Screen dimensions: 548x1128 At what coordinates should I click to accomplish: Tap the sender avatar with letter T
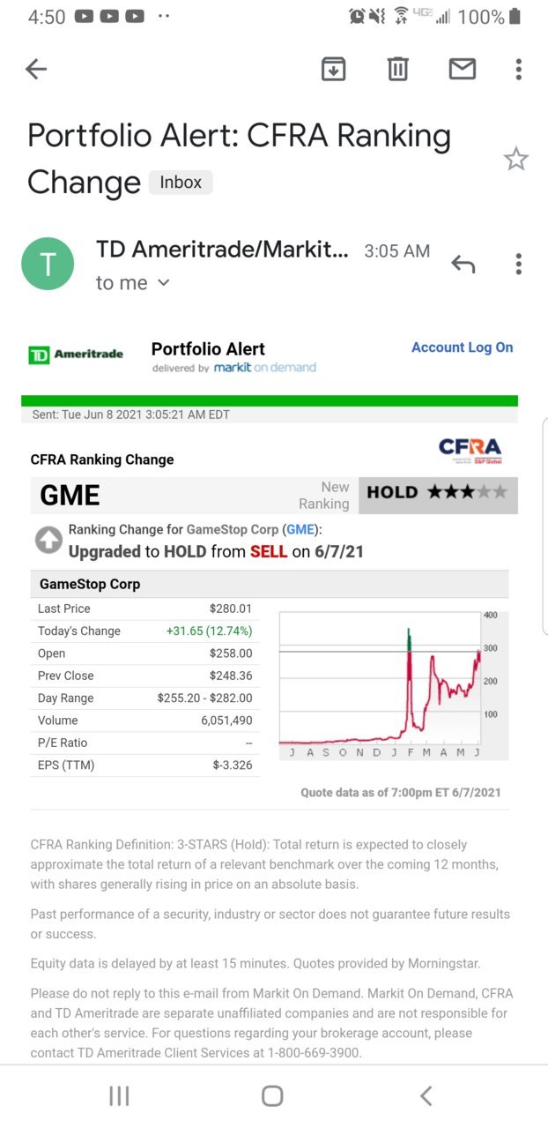coord(48,264)
